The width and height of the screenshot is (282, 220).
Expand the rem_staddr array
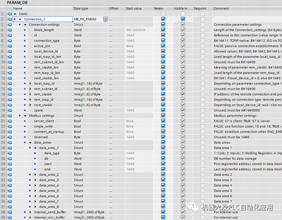30,94
